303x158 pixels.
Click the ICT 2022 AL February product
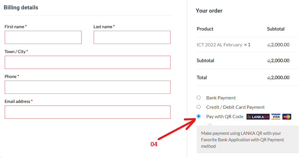coord(219,45)
